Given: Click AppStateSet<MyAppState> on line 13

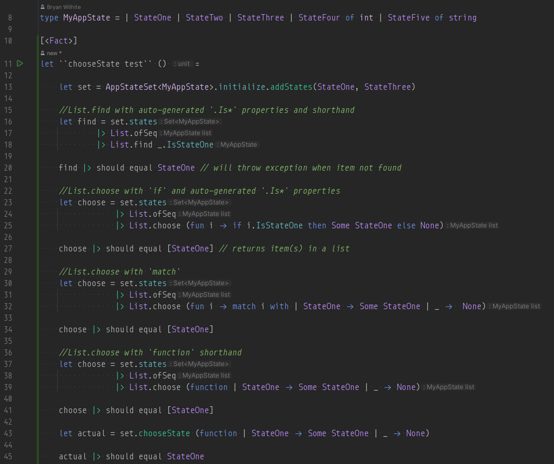Looking at the screenshot, I should pyautogui.click(x=159, y=87).
